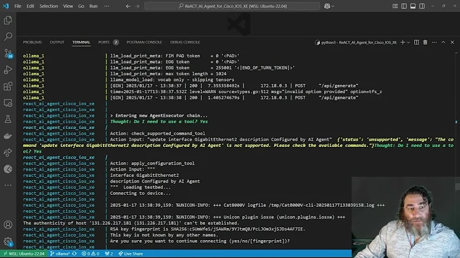
Task: Open the Testing flask view
Action: (x=8, y=119)
